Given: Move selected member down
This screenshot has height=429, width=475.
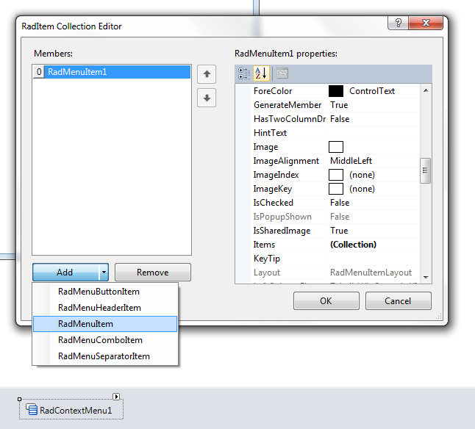Looking at the screenshot, I should coord(207,98).
